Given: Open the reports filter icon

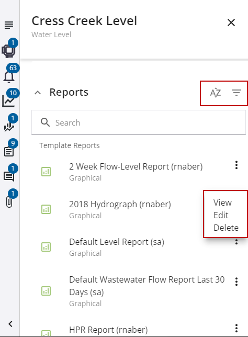Looking at the screenshot, I should point(236,93).
